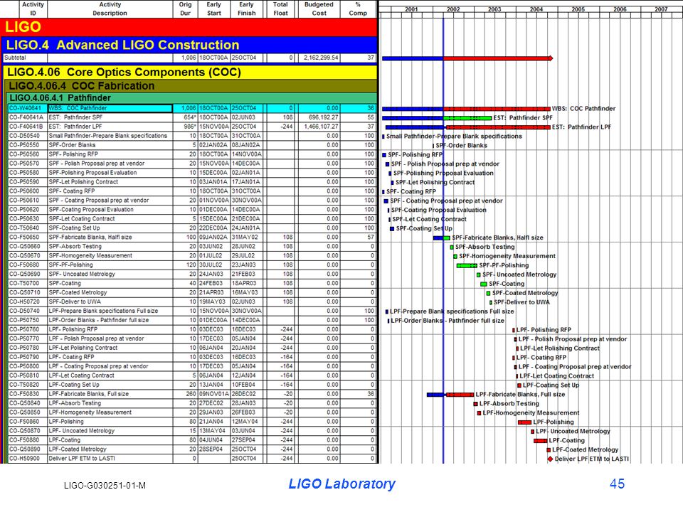Viewport: 683px width, 512px height.
Task: Click the LIGO Laboratory footer text
Action: coord(342,484)
